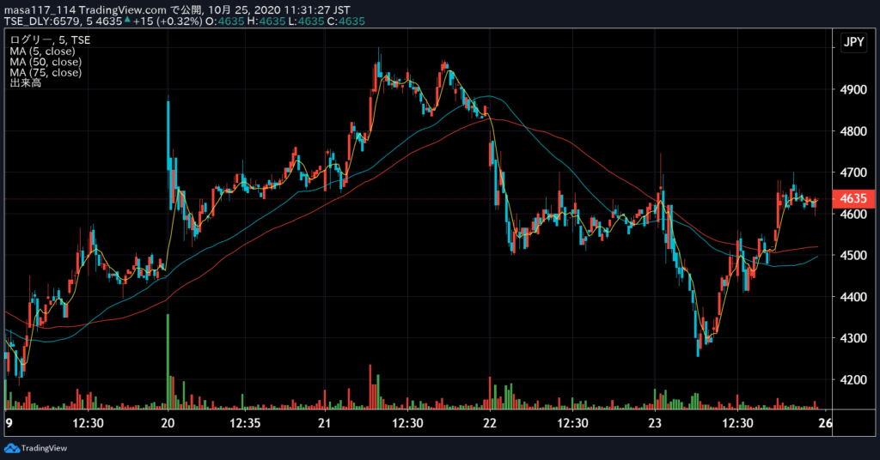Click the 4400 price axis label
Screen dimensions: 880x460
click(853, 297)
